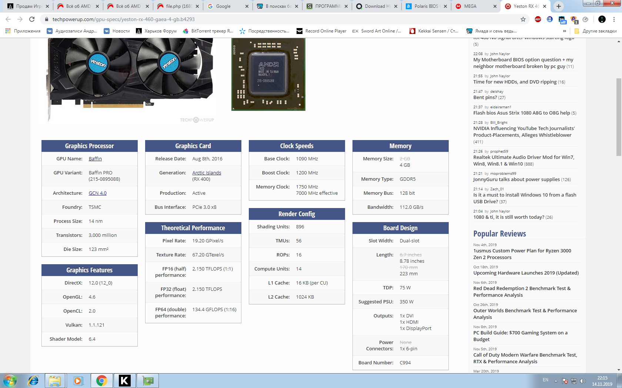Open the Chrome menu (three dots)
The image size is (622, 388).
(x=614, y=19)
